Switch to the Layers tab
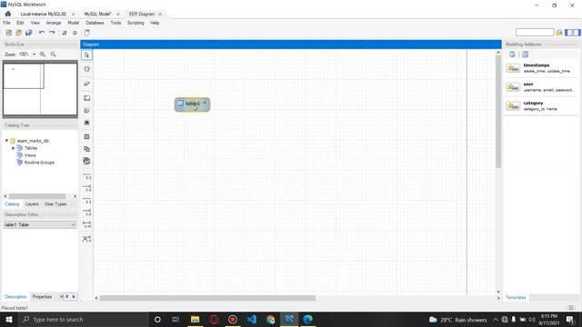The width and height of the screenshot is (582, 327). 32,204
